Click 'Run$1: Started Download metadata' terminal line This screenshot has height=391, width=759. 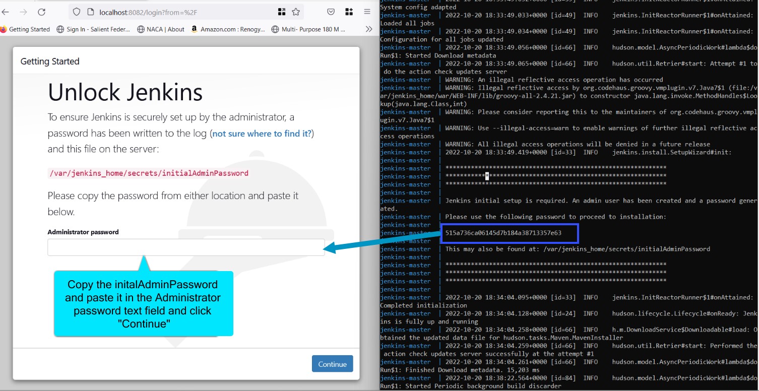[438, 55]
